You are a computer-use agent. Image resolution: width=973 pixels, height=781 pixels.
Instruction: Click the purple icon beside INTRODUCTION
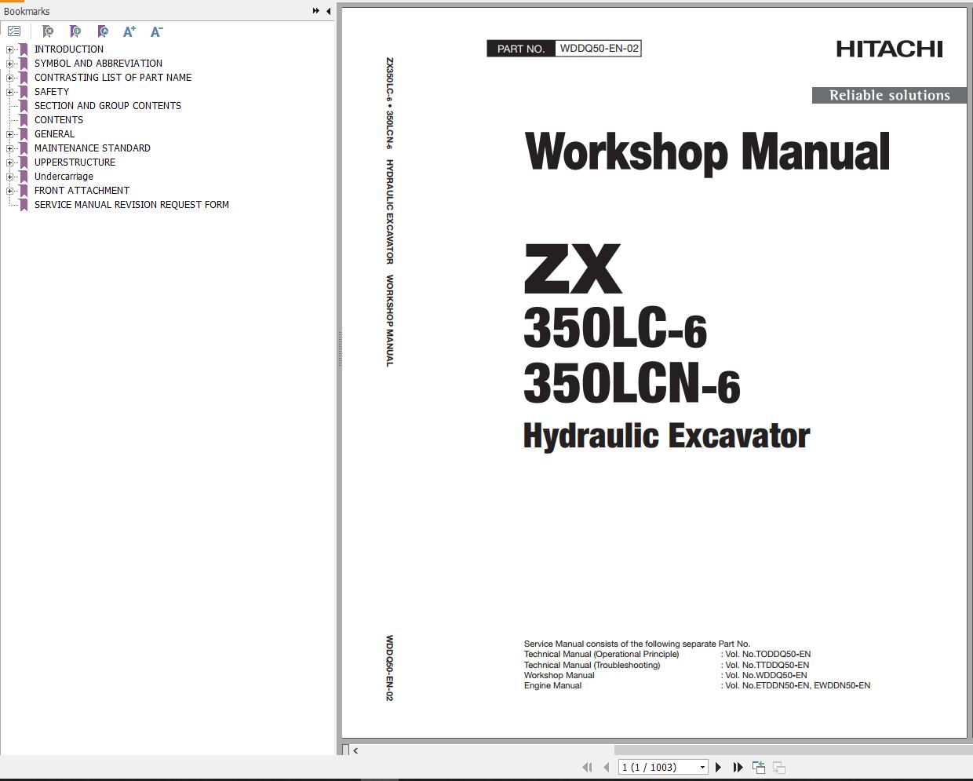tap(24, 49)
